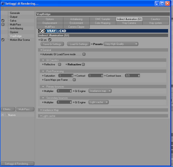Open the Presets Very High Quality dropdown
The height and width of the screenshot is (167, 173).
coord(121,44)
